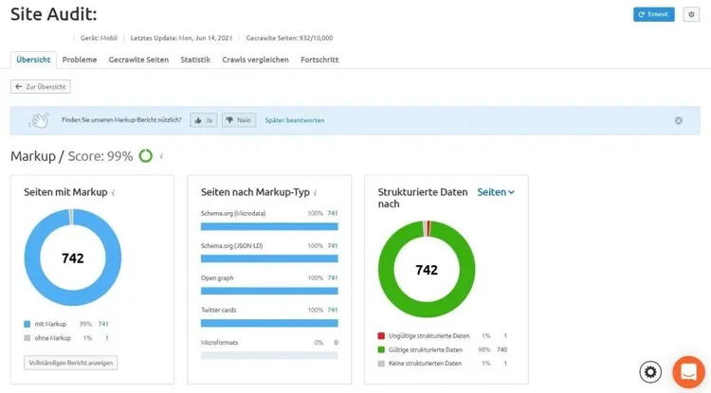
Task: Click the green Strukturierte Daten donut chart
Action: 427,269
